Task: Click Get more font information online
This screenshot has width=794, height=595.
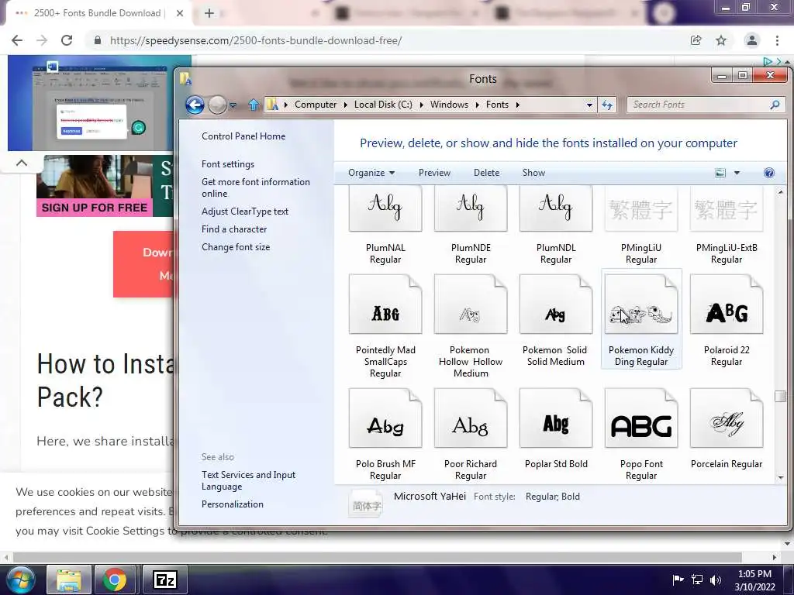Action: tap(256, 187)
